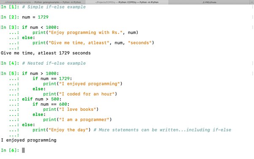Viewport: 254px width, 159px height.
Task: Click the line print("I am a programmer")
Action: [x=78, y=120]
